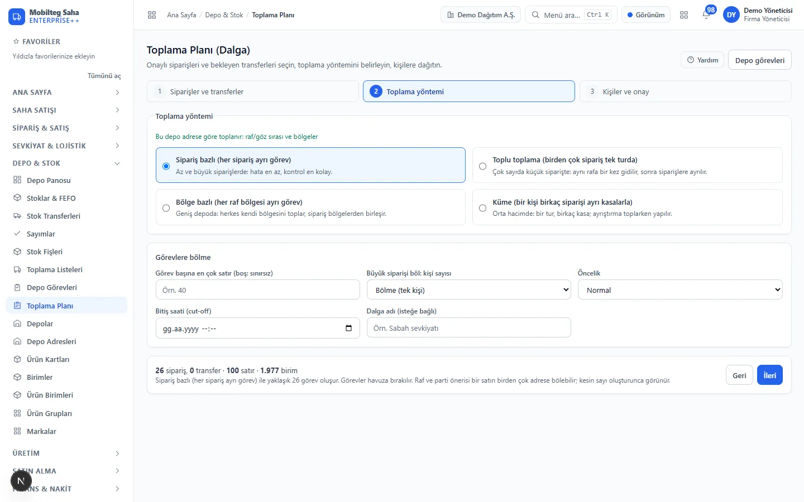
Task: Go to step 3 Kişiler ve onay
Action: tap(685, 91)
